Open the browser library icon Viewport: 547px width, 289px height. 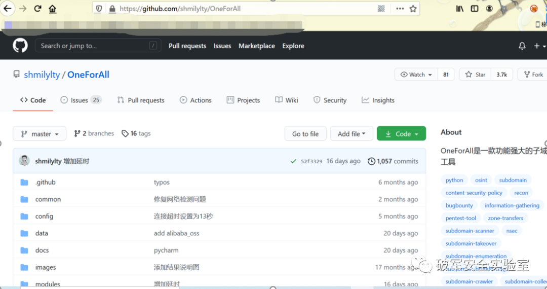tap(460, 9)
